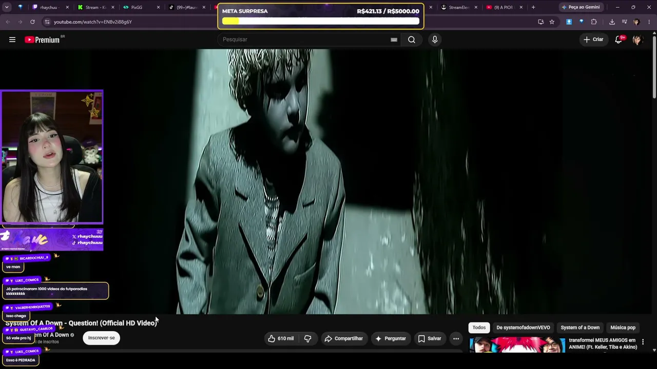Viewport: 657px width, 369px height.
Task: Select the 'De systemofadownVEVO' filter chip
Action: coord(523,327)
